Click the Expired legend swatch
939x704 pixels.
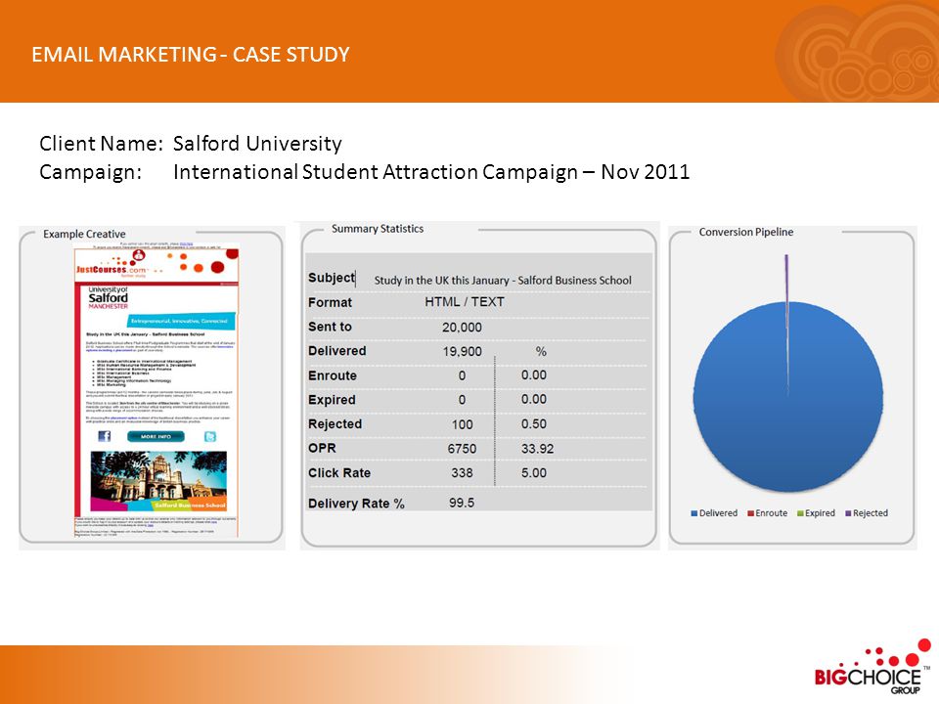point(800,513)
